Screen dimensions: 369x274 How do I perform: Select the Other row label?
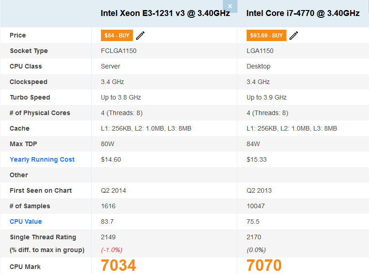pos(19,175)
